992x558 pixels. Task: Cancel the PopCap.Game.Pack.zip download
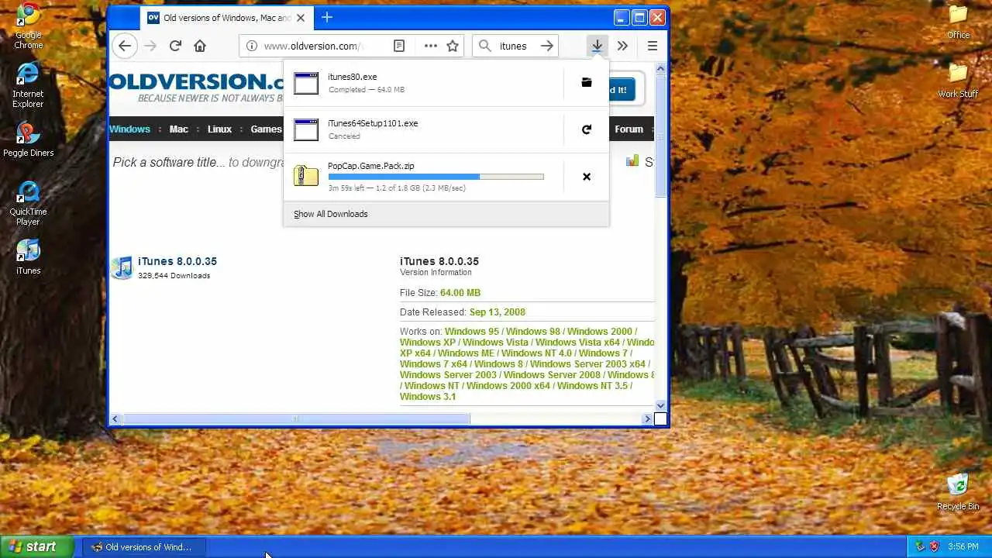point(587,177)
